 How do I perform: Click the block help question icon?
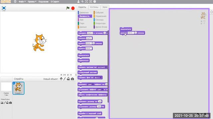pos(95,1)
